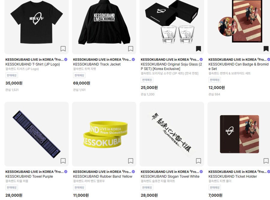Click the 판매예정 tag under Track Jacket

click(x=79, y=75)
